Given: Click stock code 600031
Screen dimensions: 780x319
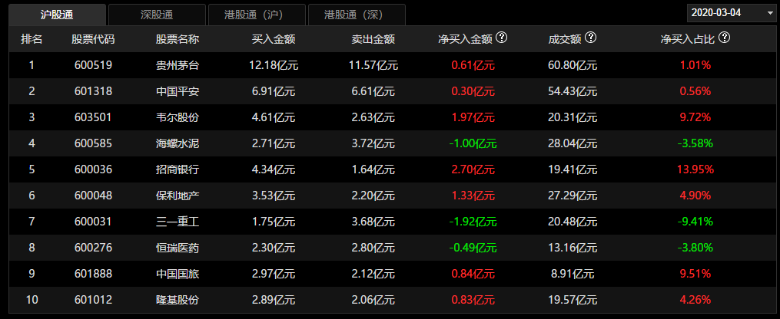Looking at the screenshot, I should [x=92, y=222].
